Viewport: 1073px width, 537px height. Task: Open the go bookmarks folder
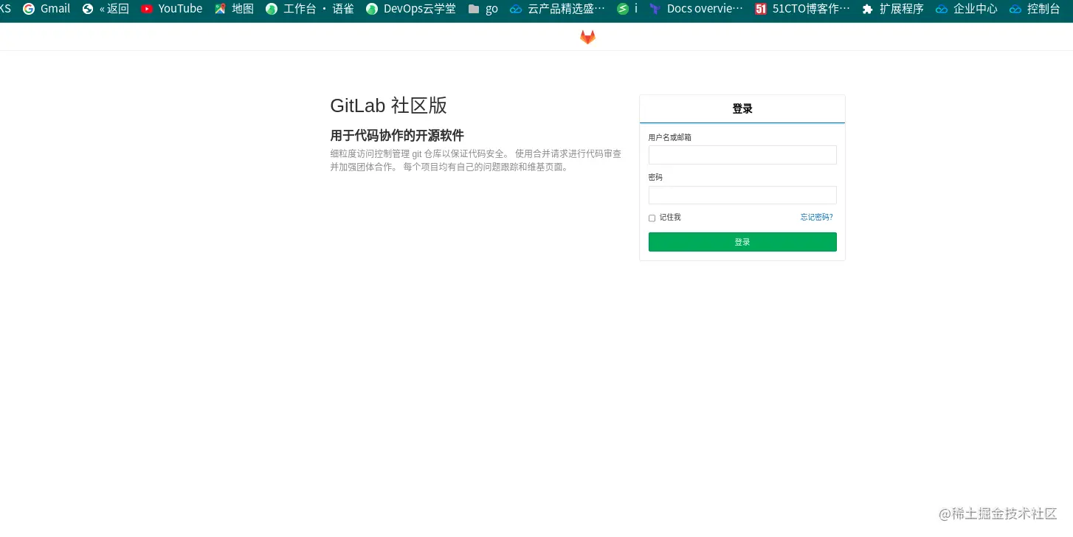[483, 9]
